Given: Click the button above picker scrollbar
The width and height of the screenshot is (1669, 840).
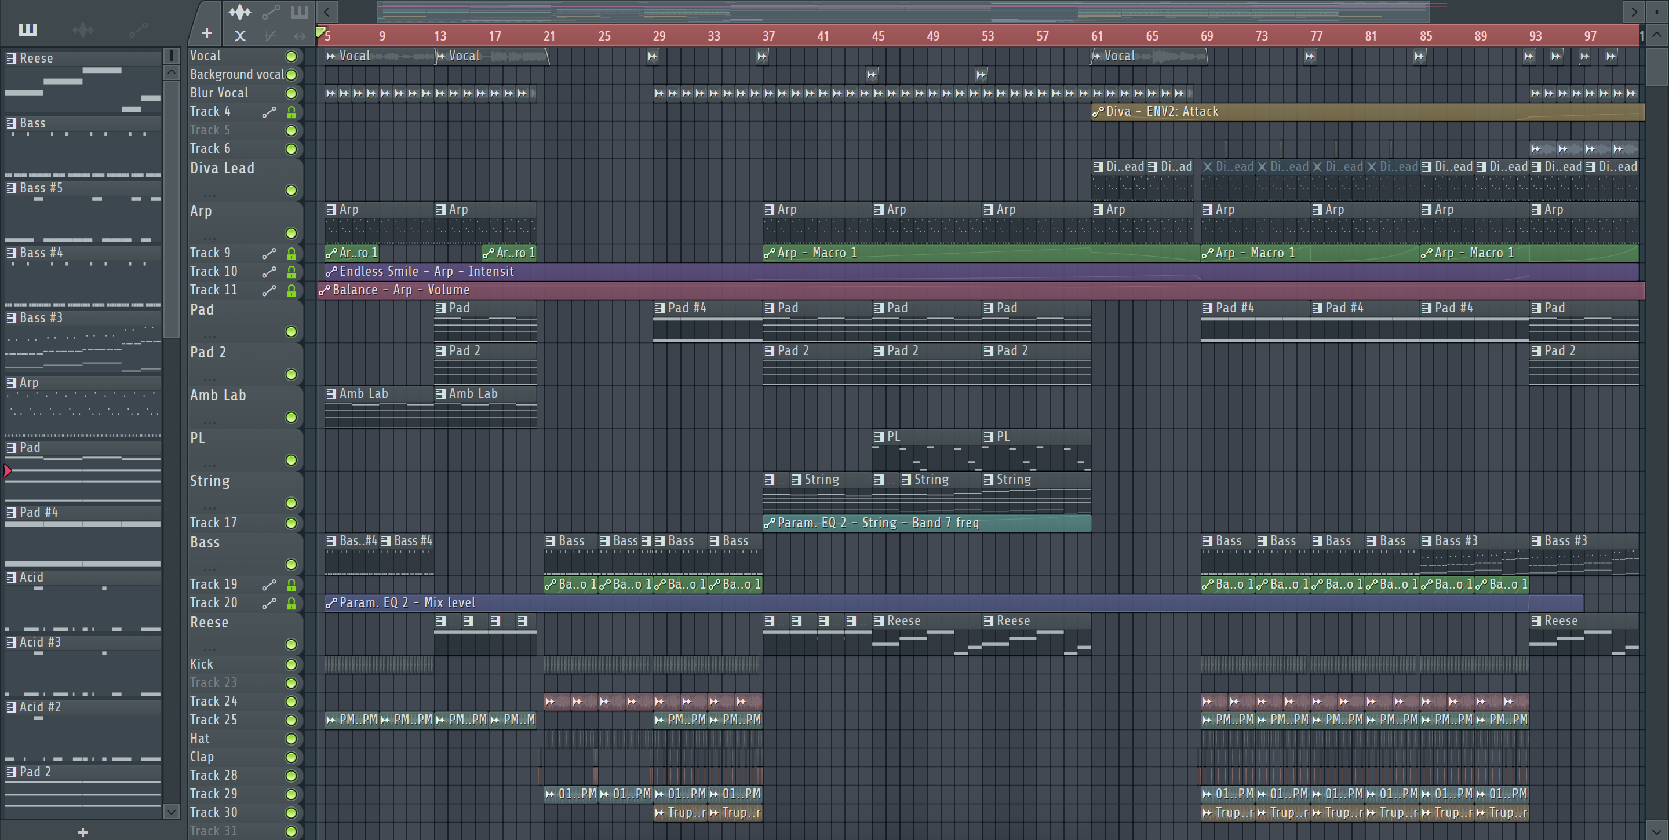Looking at the screenshot, I should point(171,56).
